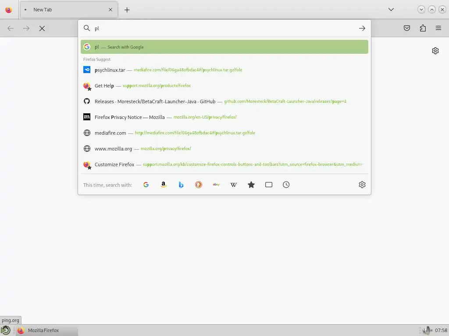This screenshot has width=449, height=336.
Task: Click the Firefox Suggest label
Action: point(97,59)
